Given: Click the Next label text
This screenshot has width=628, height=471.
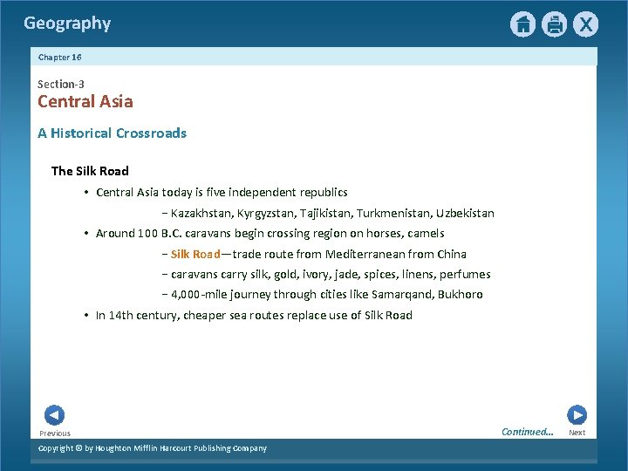Looking at the screenshot, I should coord(577,433).
